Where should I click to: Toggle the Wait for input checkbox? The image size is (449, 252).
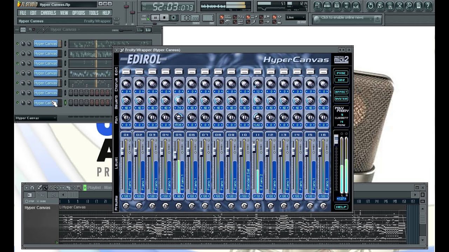pyautogui.click(x=235, y=22)
